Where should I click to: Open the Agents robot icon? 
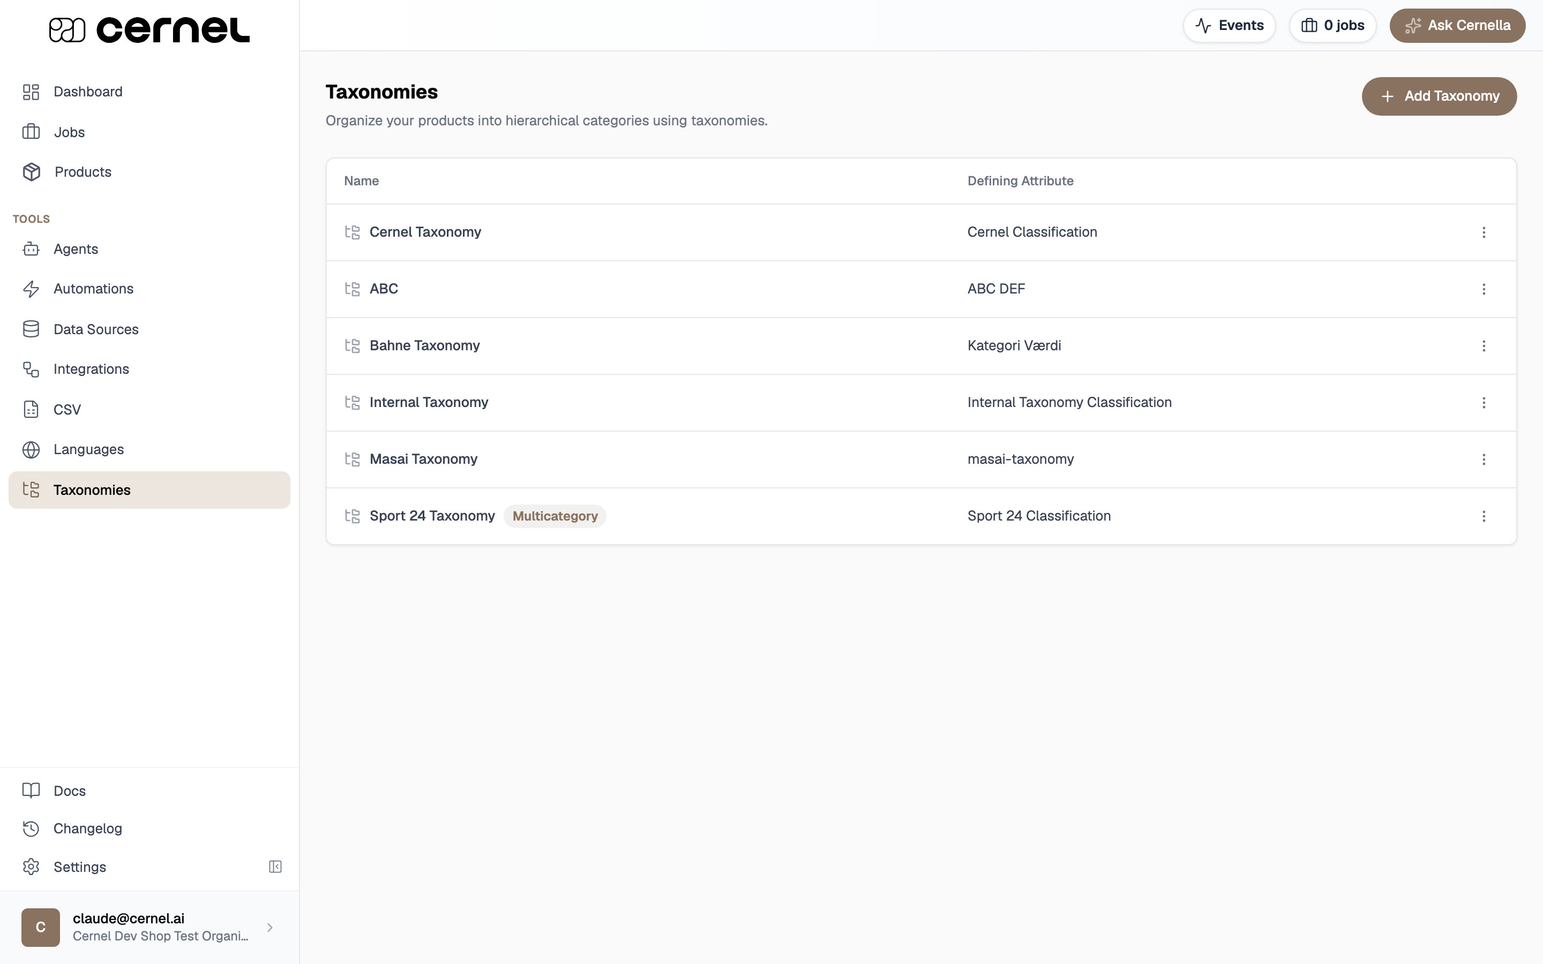[31, 249]
